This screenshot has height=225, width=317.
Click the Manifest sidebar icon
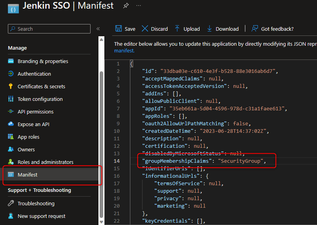click(x=11, y=175)
